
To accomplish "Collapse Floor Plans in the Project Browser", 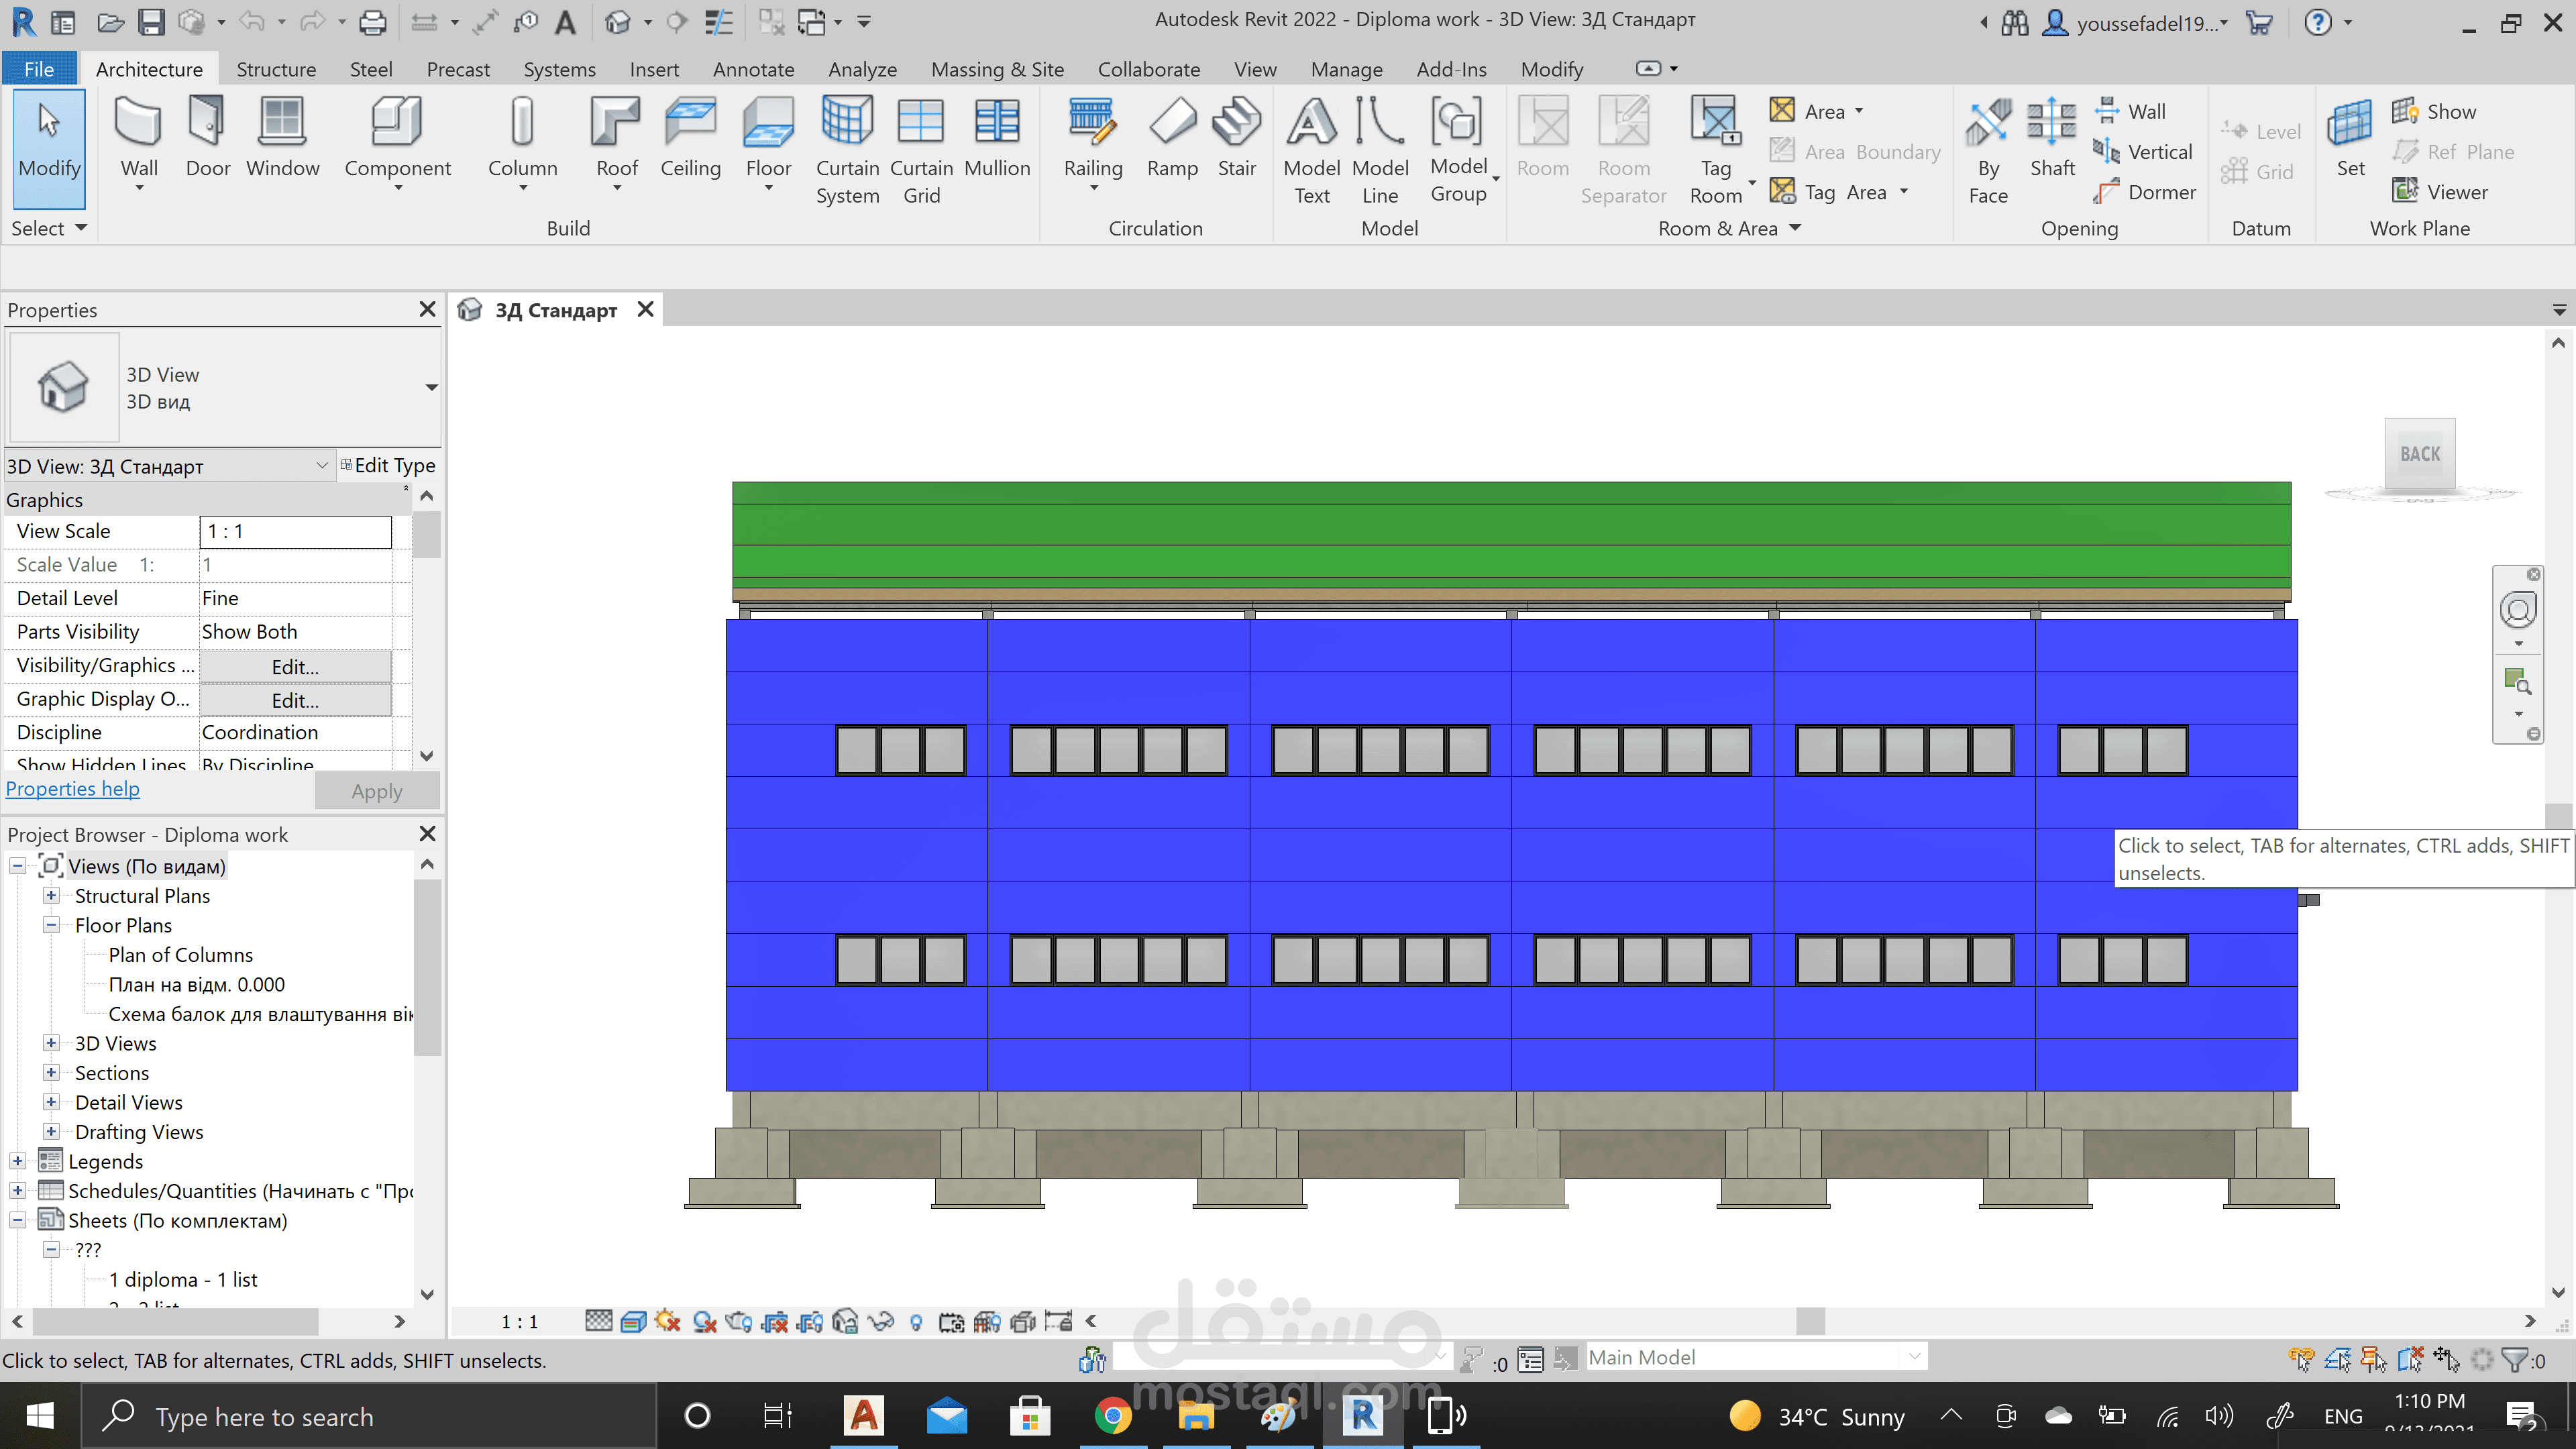I will (51, 925).
